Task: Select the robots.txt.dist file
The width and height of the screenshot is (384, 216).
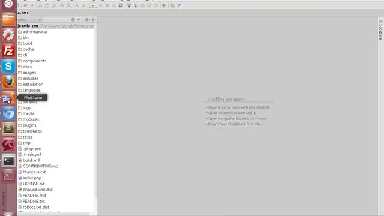Action: [34, 207]
